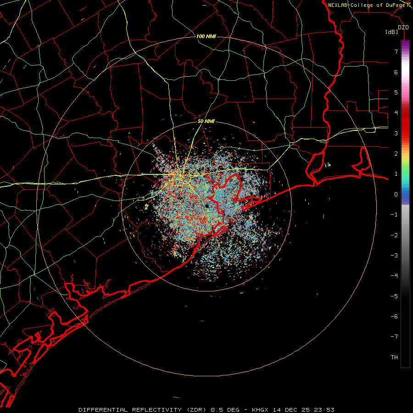Click the 'DZD' color scale title
413x413 pixels.
pyautogui.click(x=403, y=28)
